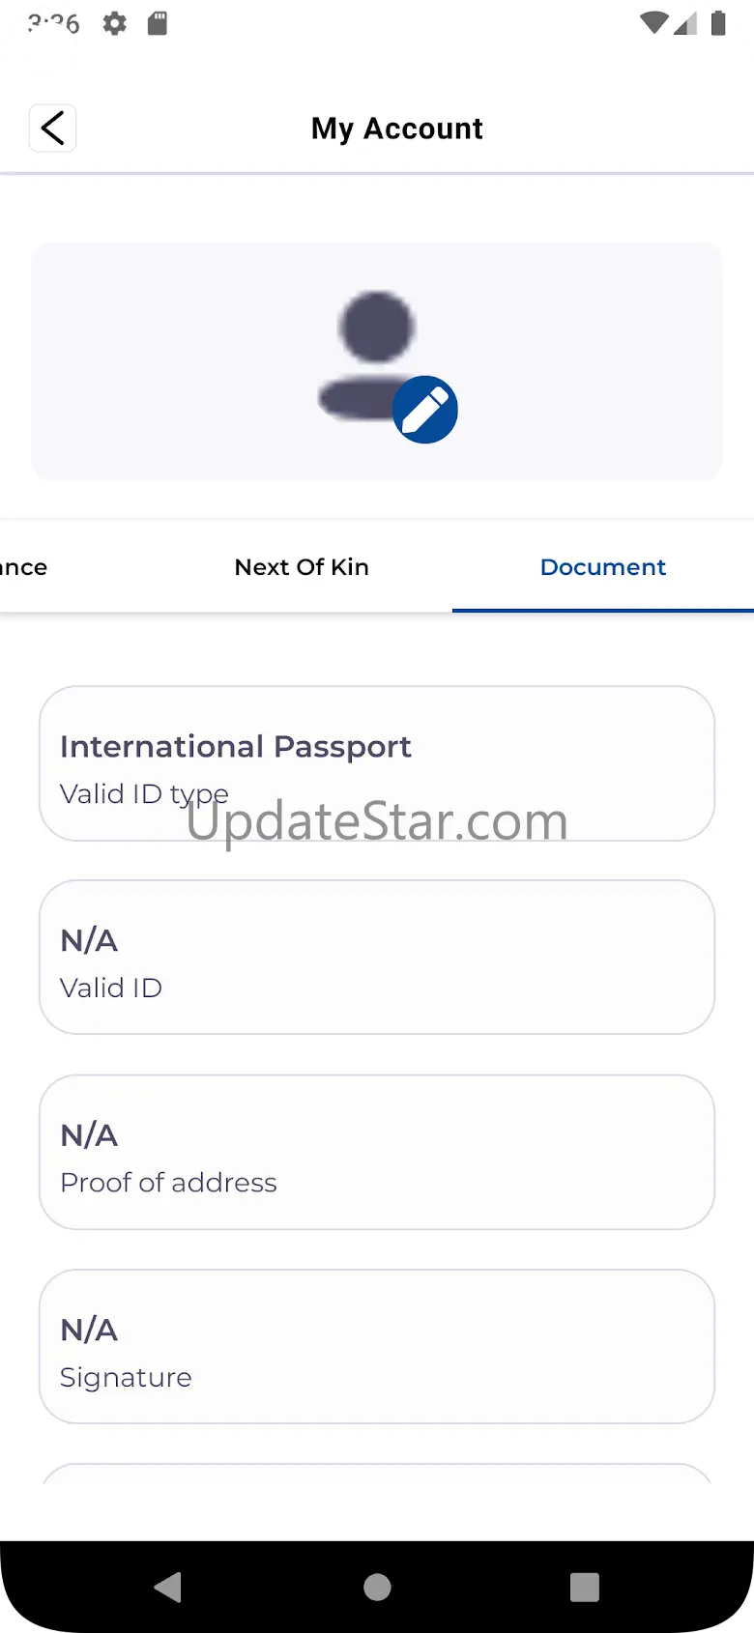Tap the battery status icon
Image resolution: width=754 pixels, height=1633 pixels.
click(718, 23)
